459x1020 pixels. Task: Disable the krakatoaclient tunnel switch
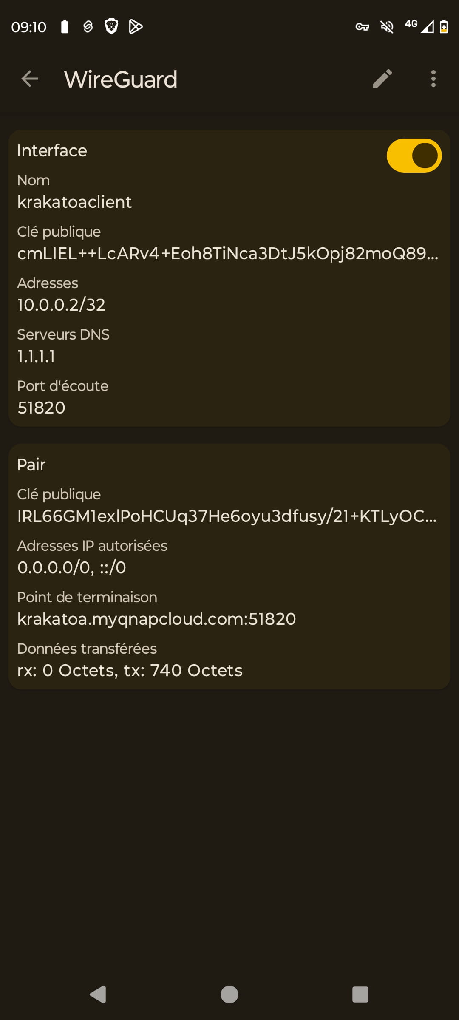tap(414, 156)
